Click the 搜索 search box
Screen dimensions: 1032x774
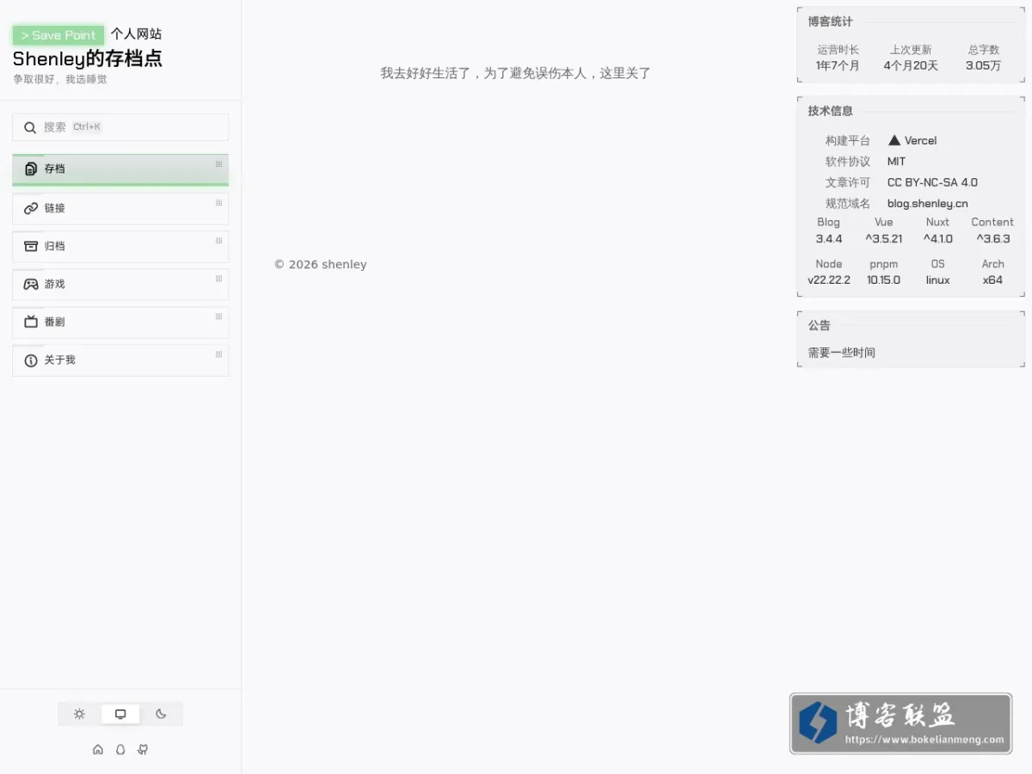pyautogui.click(x=120, y=127)
